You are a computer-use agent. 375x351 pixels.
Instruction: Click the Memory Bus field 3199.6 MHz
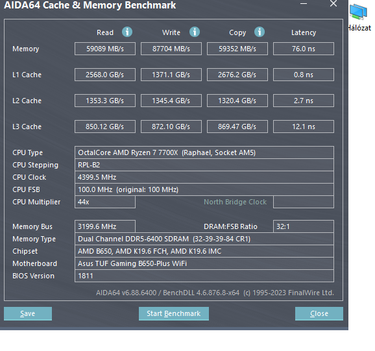point(105,226)
